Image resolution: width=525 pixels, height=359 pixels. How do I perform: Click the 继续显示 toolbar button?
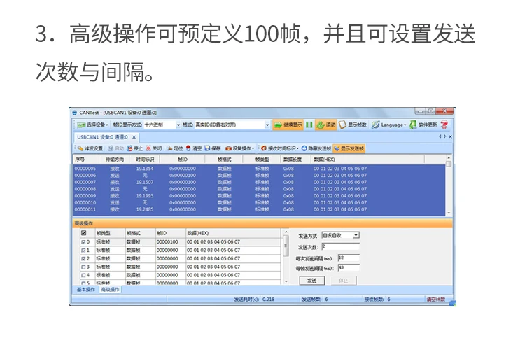(288, 125)
